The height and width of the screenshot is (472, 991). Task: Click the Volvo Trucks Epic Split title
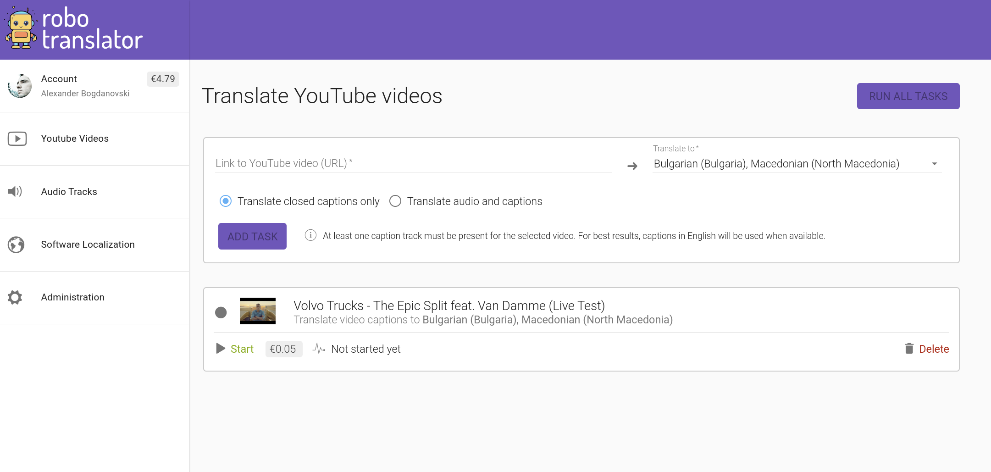(x=449, y=305)
